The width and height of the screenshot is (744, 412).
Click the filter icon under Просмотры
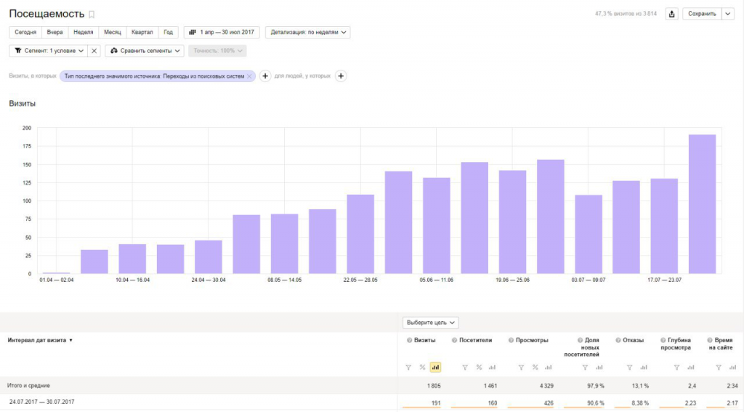tap(521, 368)
